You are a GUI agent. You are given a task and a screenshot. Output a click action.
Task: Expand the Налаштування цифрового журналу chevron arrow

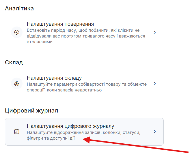pos(155,132)
